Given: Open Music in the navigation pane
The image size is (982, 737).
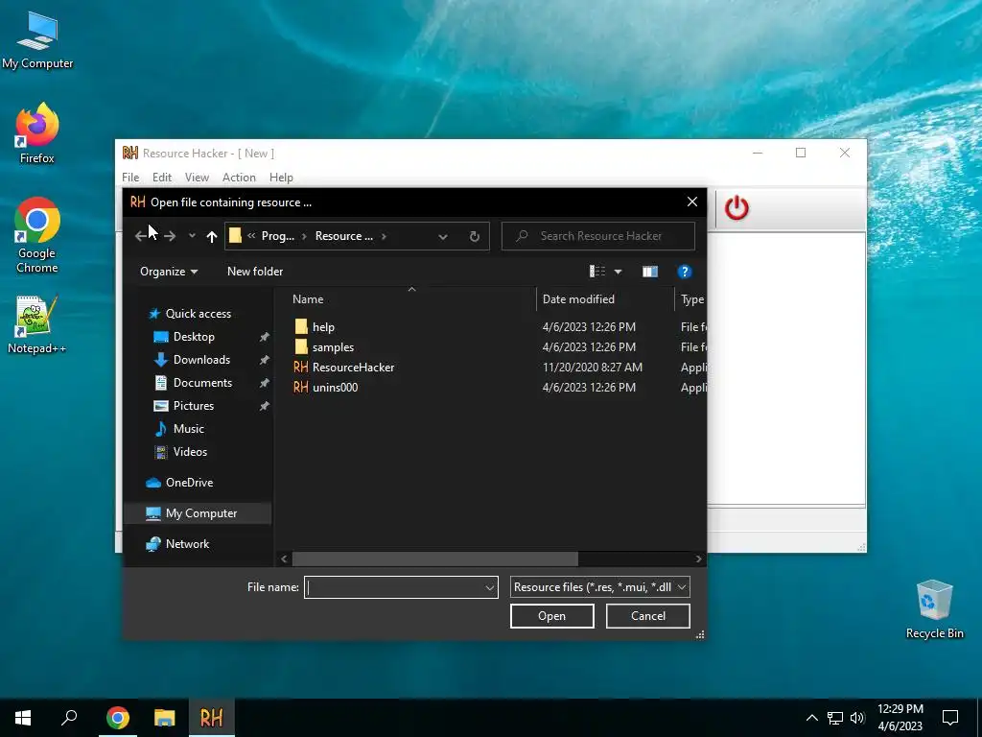Looking at the screenshot, I should pyautogui.click(x=189, y=429).
